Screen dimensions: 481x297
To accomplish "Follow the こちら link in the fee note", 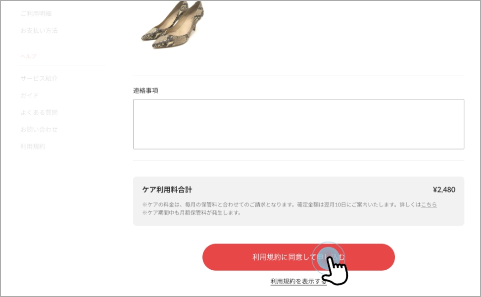I will pos(429,204).
